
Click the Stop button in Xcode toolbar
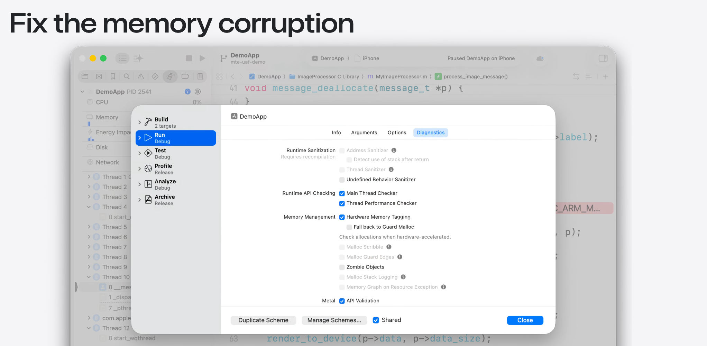coord(189,58)
